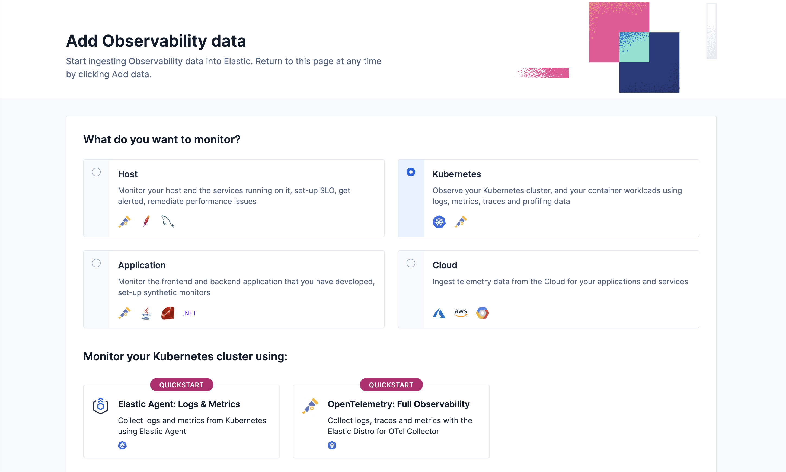Select the Kubernetes radio button

(411, 172)
